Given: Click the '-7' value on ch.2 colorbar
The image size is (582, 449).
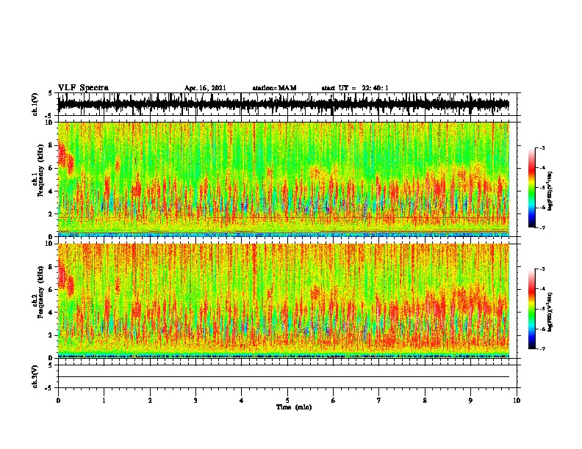Looking at the screenshot, I should [x=542, y=349].
